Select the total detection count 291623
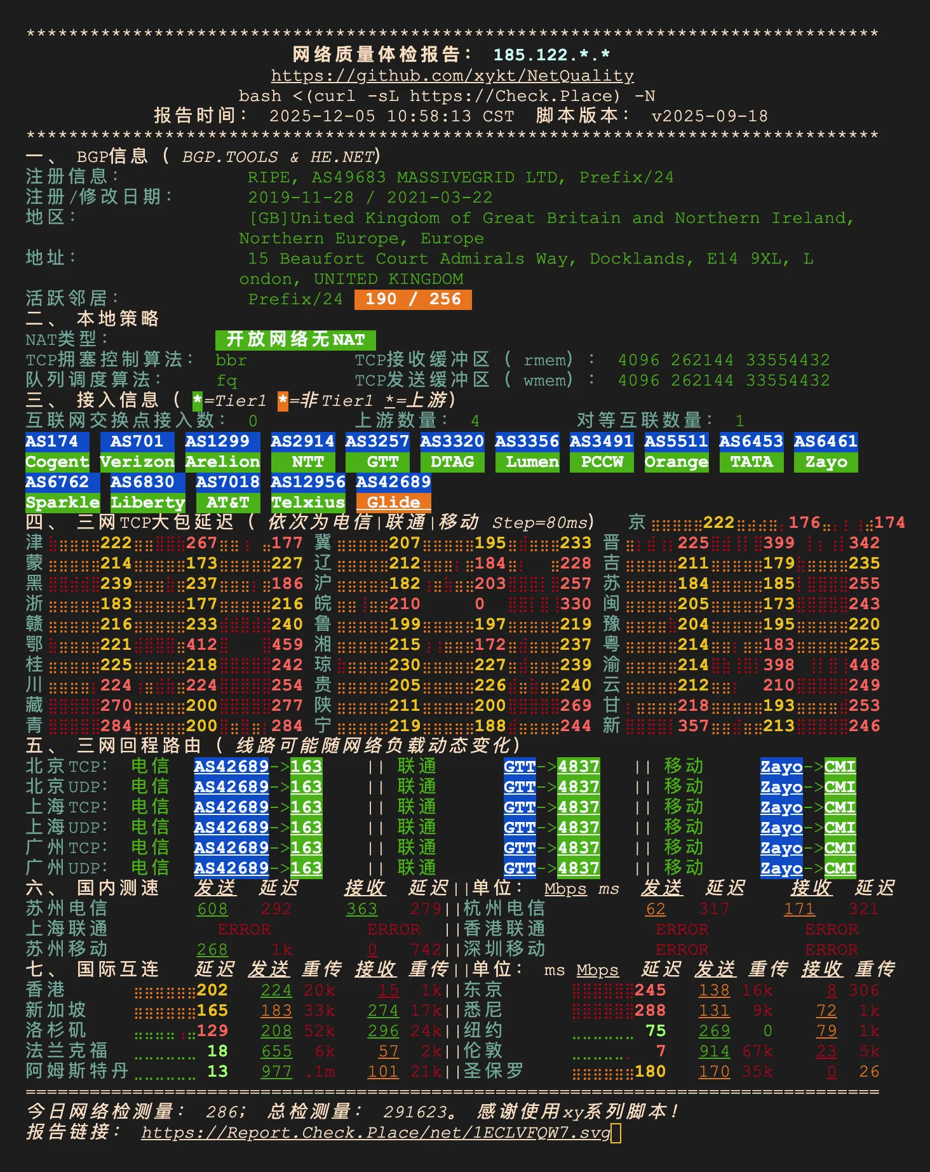The width and height of the screenshot is (930, 1172). (415, 1112)
